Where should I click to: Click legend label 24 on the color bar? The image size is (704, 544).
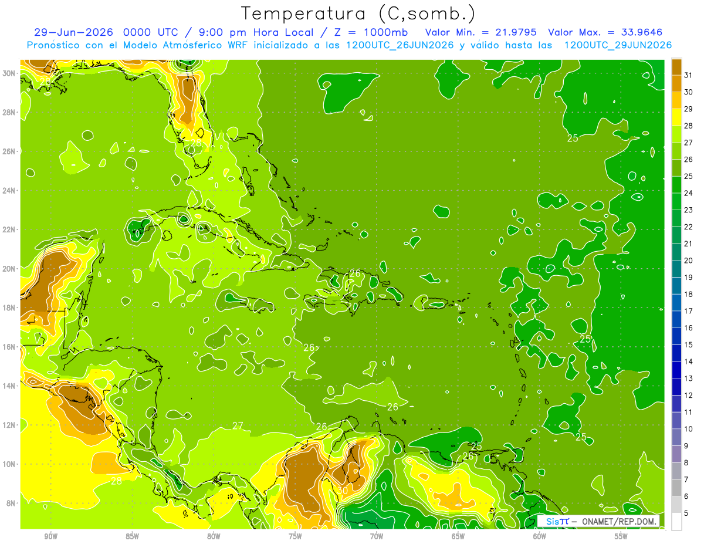[689, 193]
